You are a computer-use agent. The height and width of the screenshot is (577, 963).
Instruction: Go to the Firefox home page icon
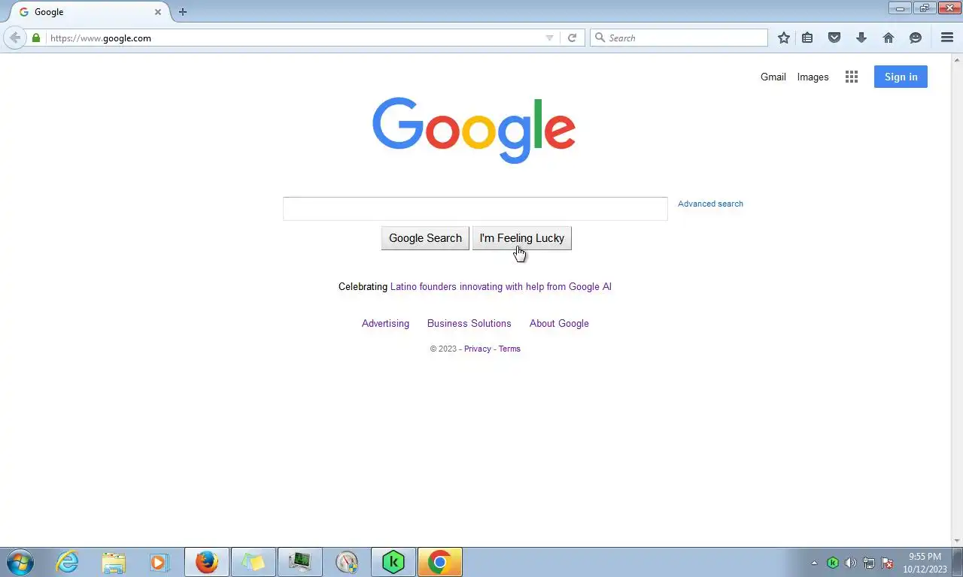pyautogui.click(x=889, y=38)
